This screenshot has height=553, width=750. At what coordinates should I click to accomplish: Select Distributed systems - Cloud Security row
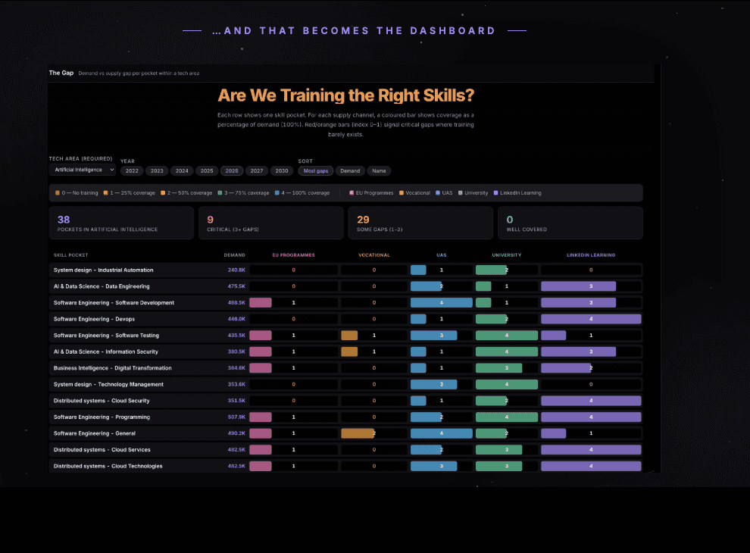[x=345, y=401]
